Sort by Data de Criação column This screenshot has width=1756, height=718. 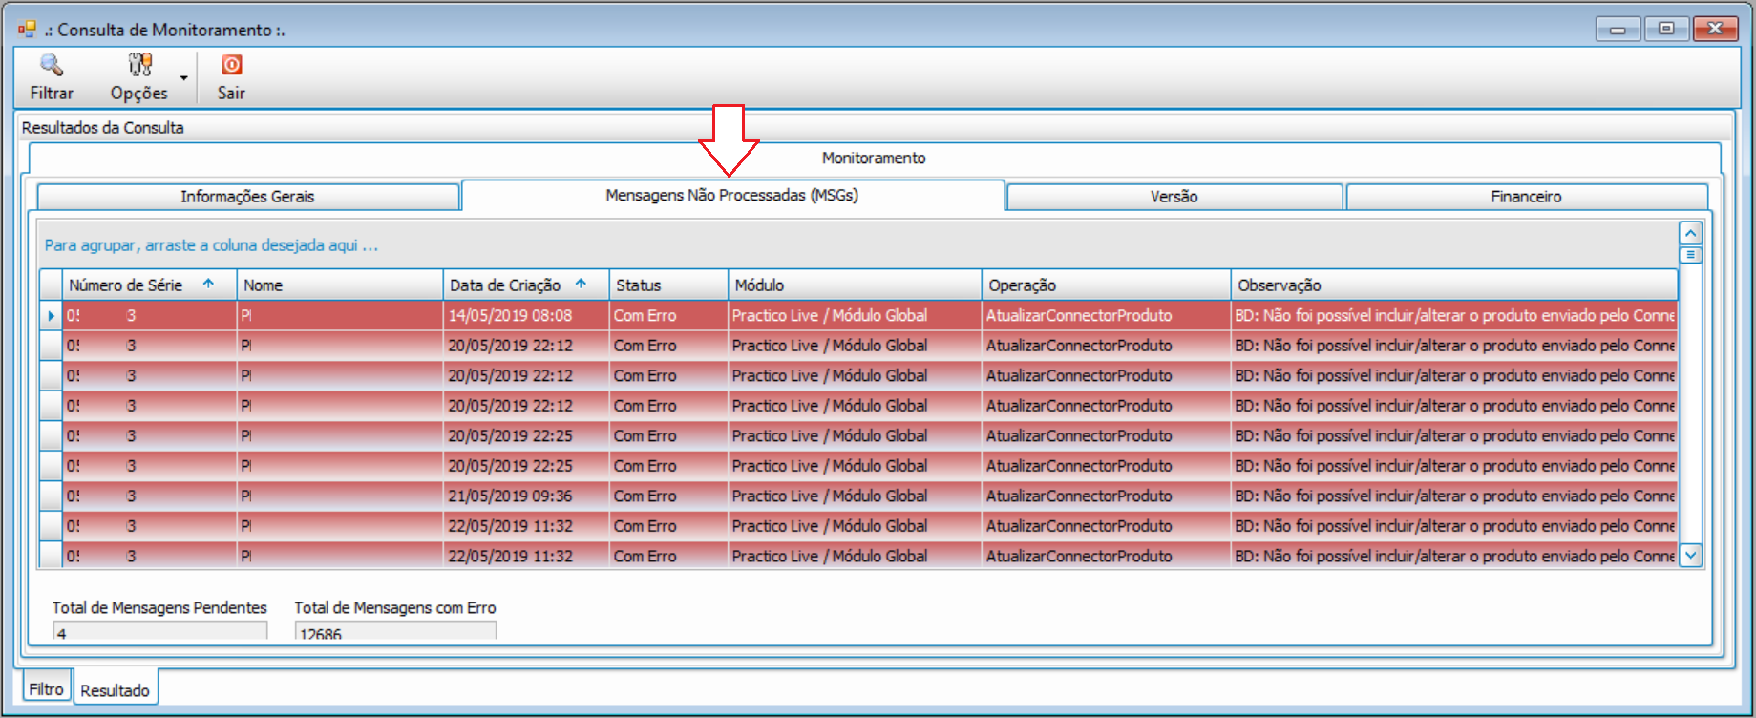click(526, 285)
